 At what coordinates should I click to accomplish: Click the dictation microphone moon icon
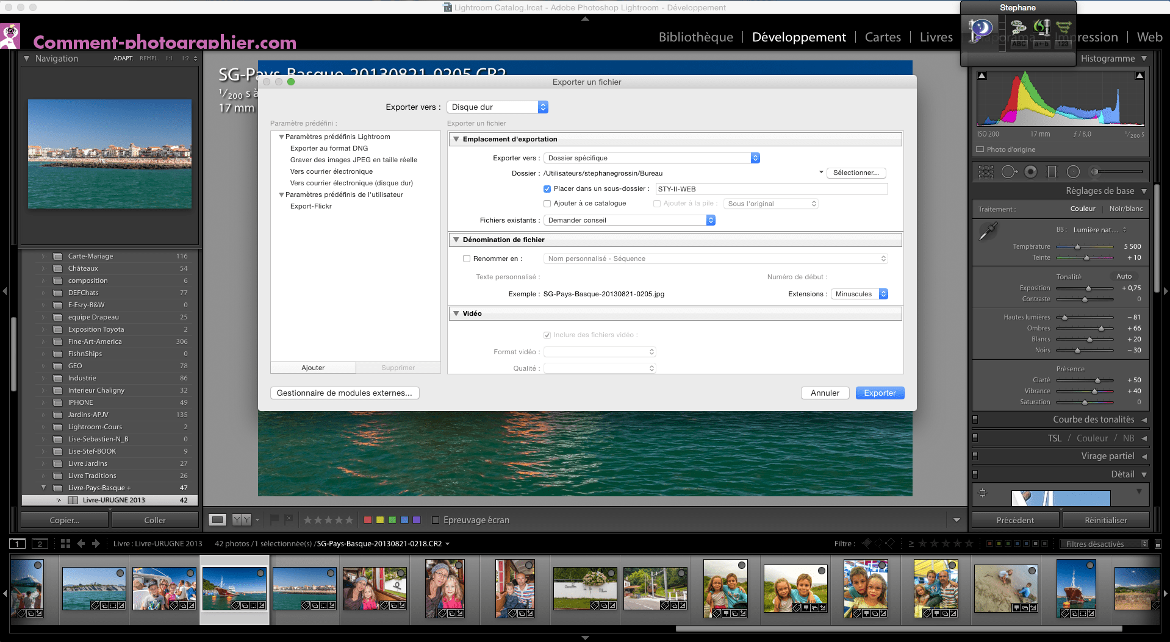(x=981, y=30)
